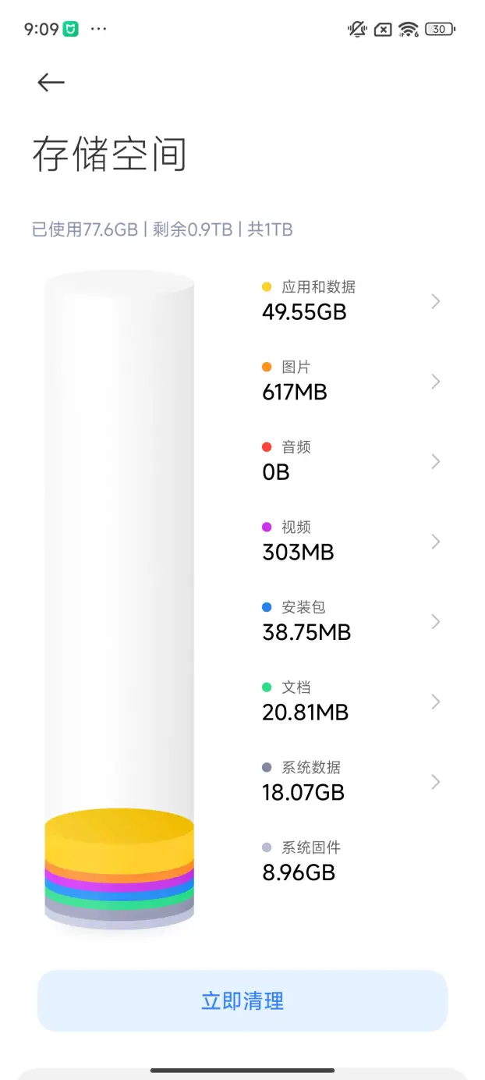This screenshot has height=1080, width=485.
Task: Expand the 图片 storage chevron
Action: point(436,382)
